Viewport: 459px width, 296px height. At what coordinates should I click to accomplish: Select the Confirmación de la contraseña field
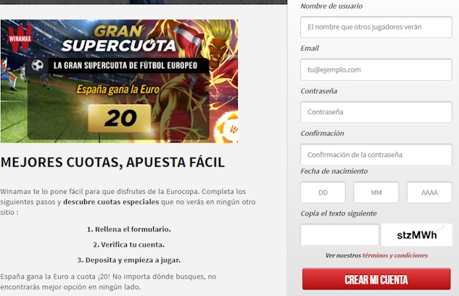coord(376,155)
